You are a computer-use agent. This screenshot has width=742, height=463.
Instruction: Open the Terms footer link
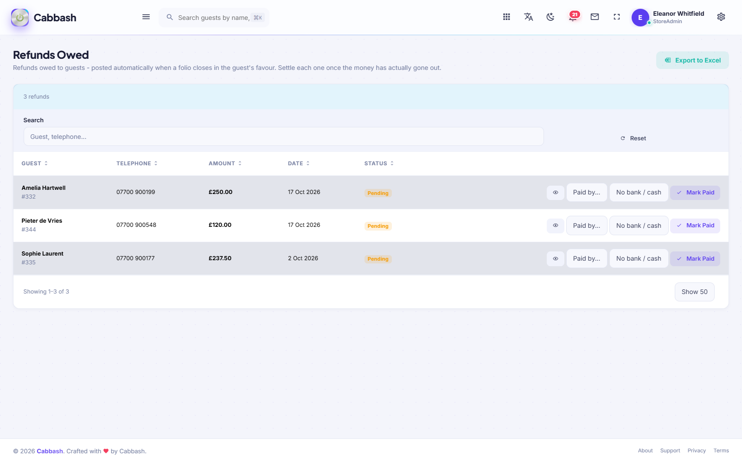coord(721,450)
